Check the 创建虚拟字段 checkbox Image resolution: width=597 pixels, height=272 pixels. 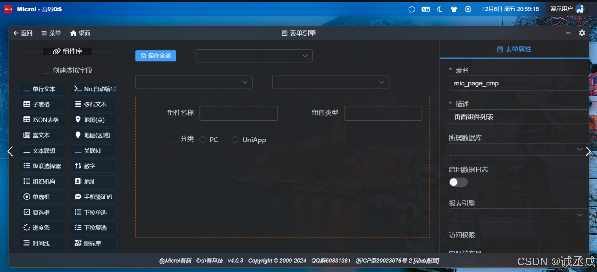(x=46, y=70)
